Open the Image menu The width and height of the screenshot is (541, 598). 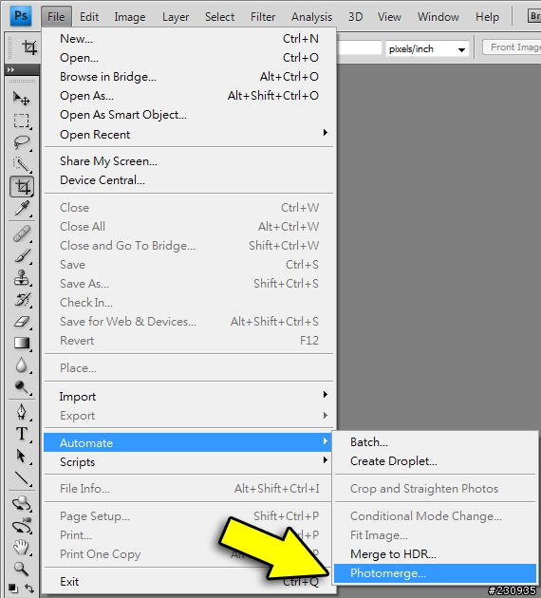(x=130, y=17)
